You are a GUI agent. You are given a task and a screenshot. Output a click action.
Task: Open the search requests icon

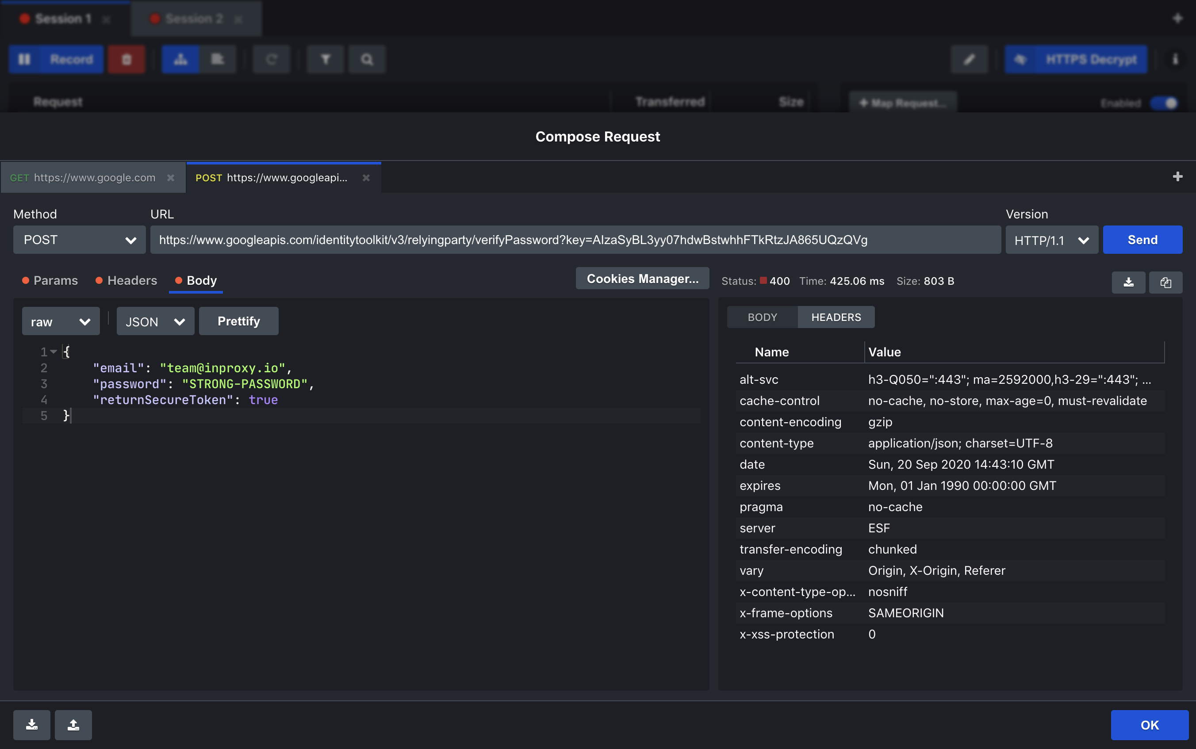point(367,59)
